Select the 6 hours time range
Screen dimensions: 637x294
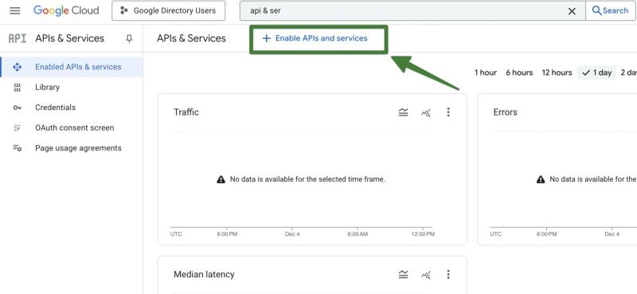(x=519, y=73)
